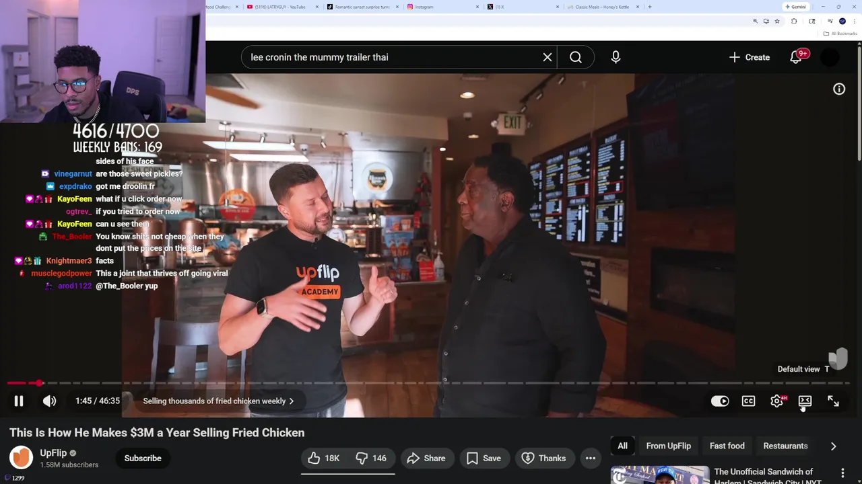Open a new browser tab with plus
The width and height of the screenshot is (862, 484).
tap(649, 7)
